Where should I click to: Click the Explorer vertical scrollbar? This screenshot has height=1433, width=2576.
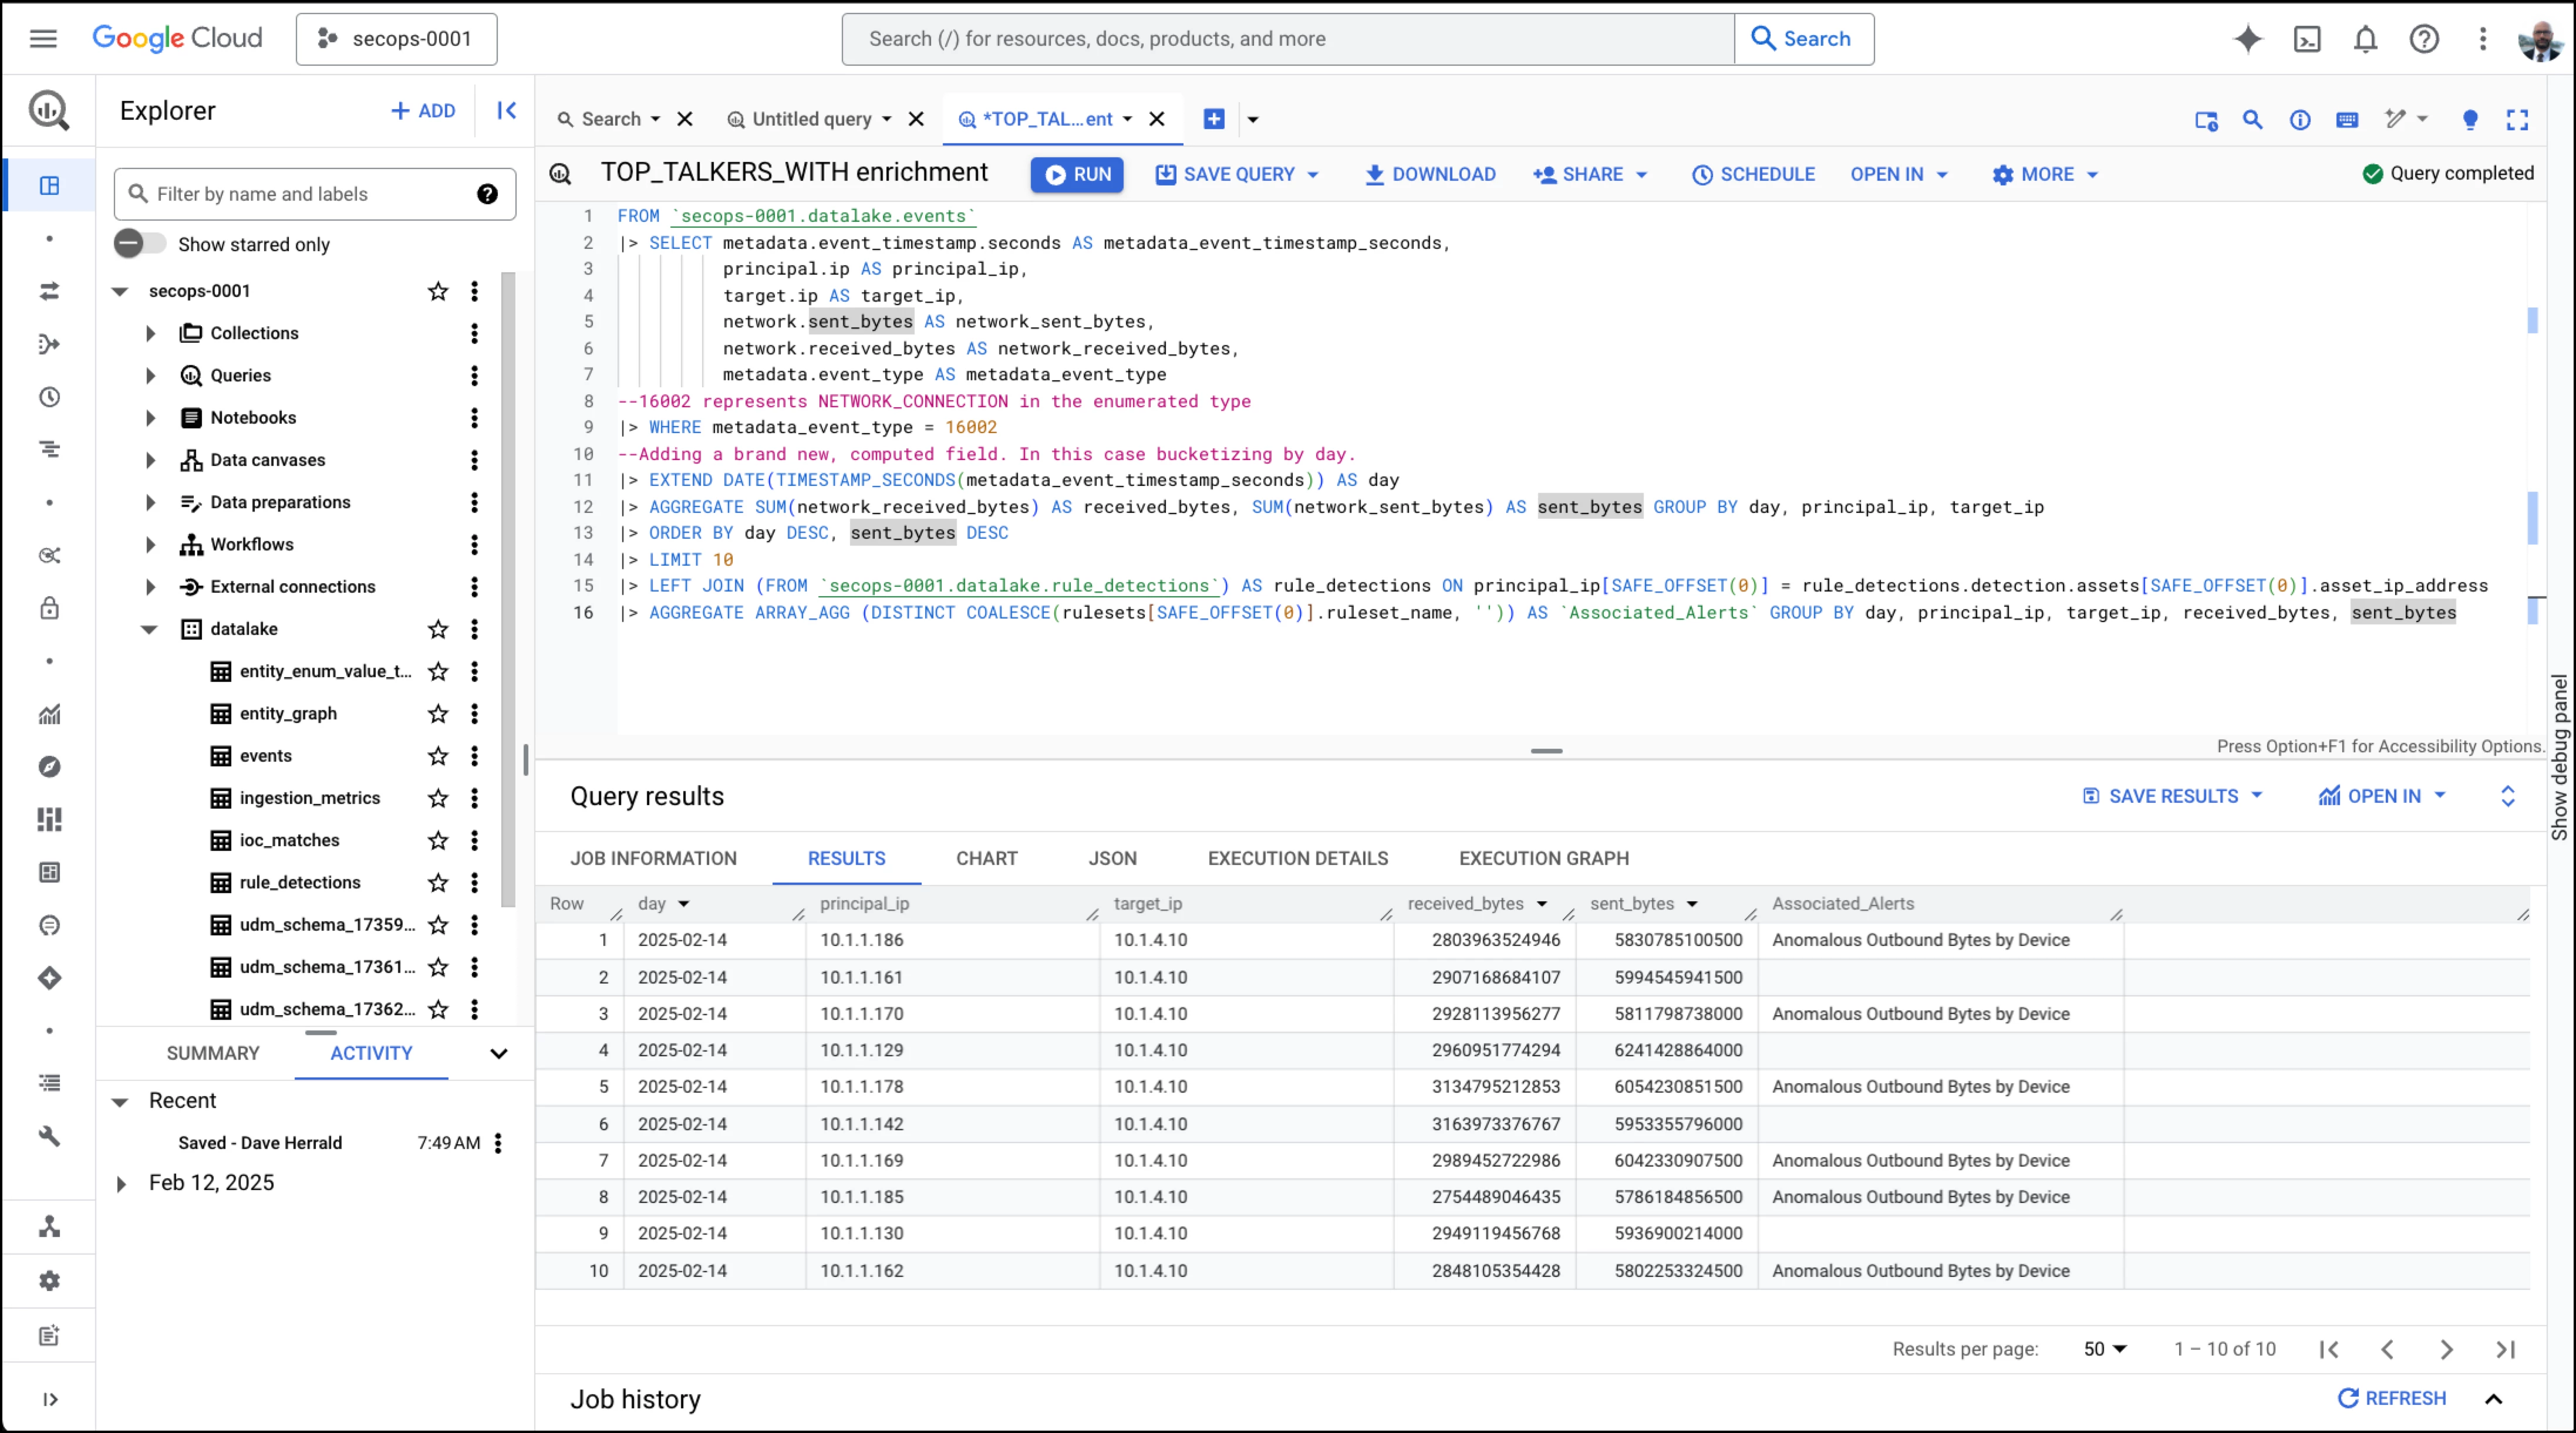pos(508,590)
